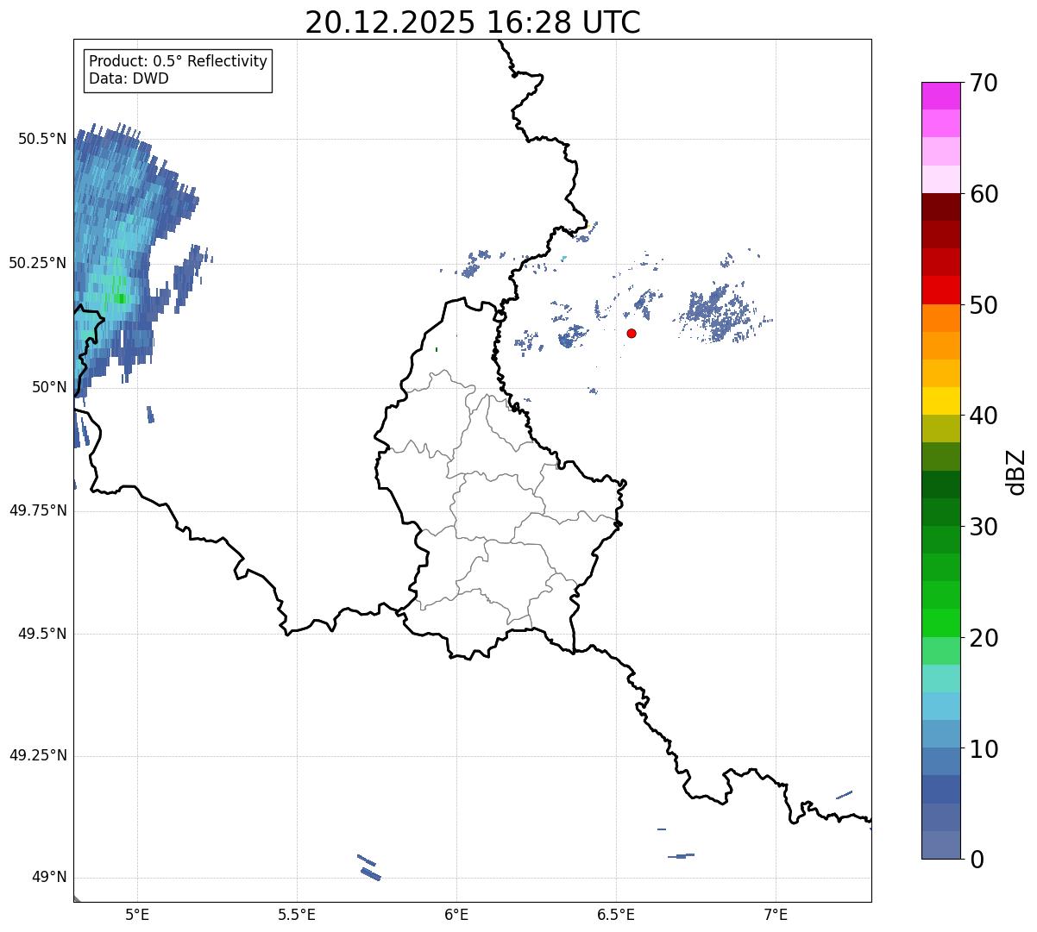Click the '50.25°N' latitude label
This screenshot has width=1037, height=932.
38,263
